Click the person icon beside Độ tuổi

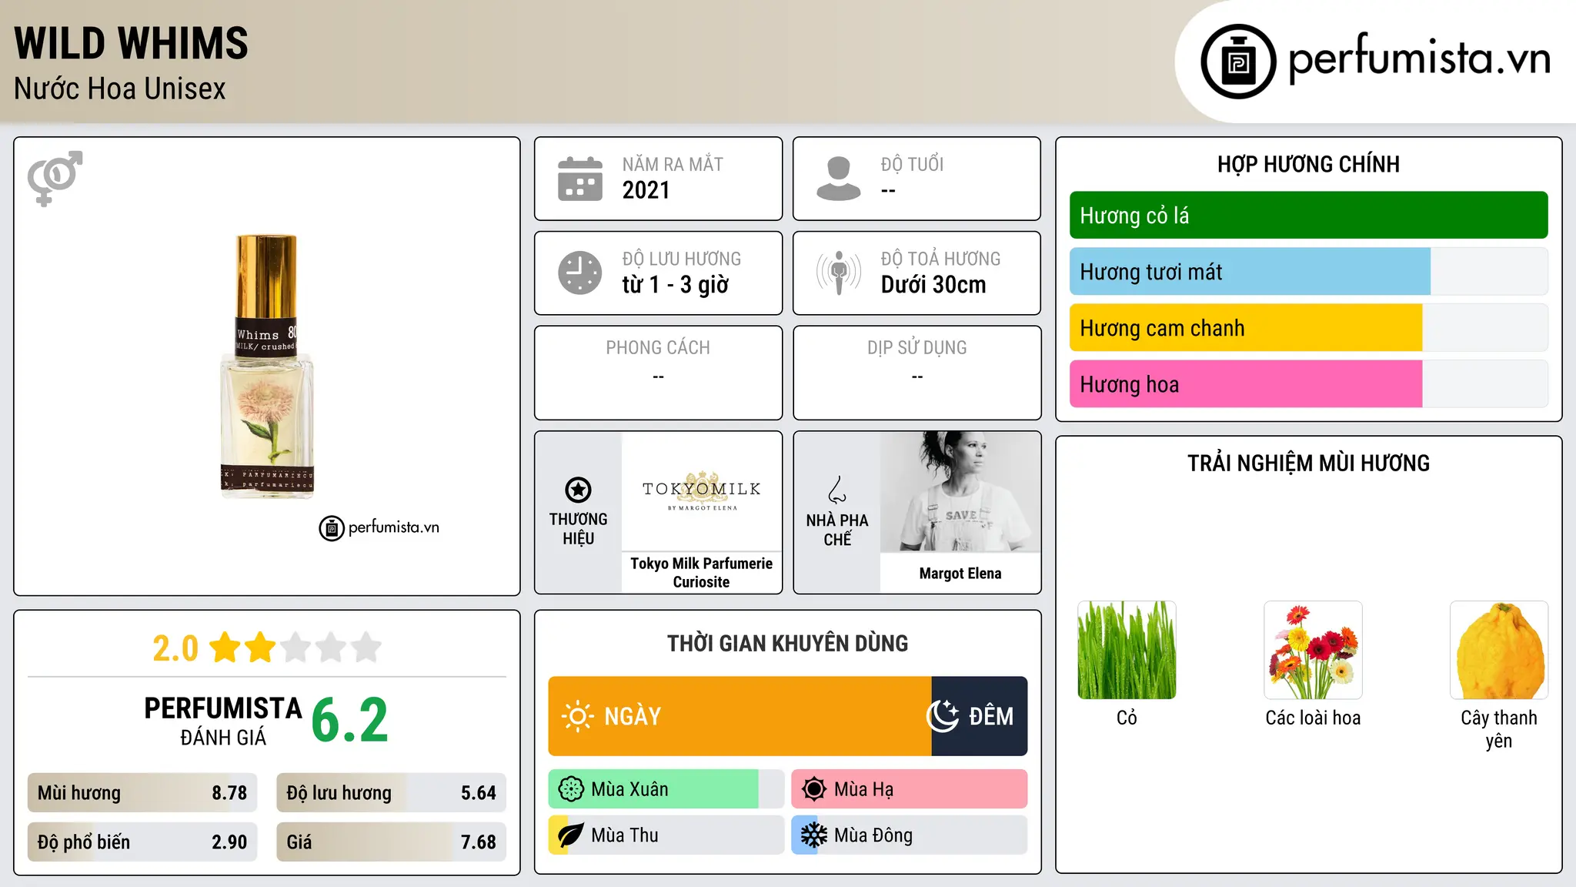[x=839, y=179]
